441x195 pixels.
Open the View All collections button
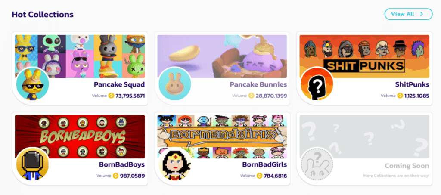point(408,14)
